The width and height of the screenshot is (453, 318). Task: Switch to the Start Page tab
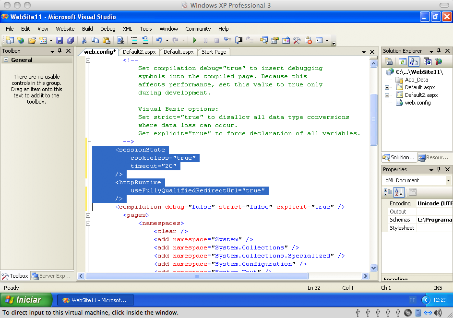coord(214,52)
